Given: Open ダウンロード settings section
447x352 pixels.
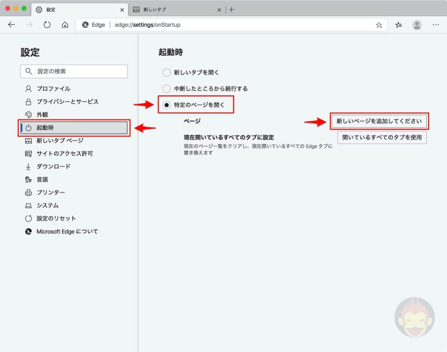Looking at the screenshot, I should tap(53, 166).
